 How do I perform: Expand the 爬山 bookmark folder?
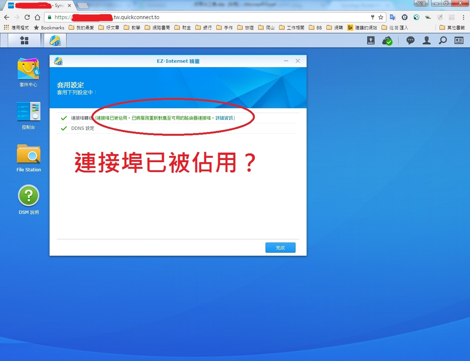[x=266, y=28]
